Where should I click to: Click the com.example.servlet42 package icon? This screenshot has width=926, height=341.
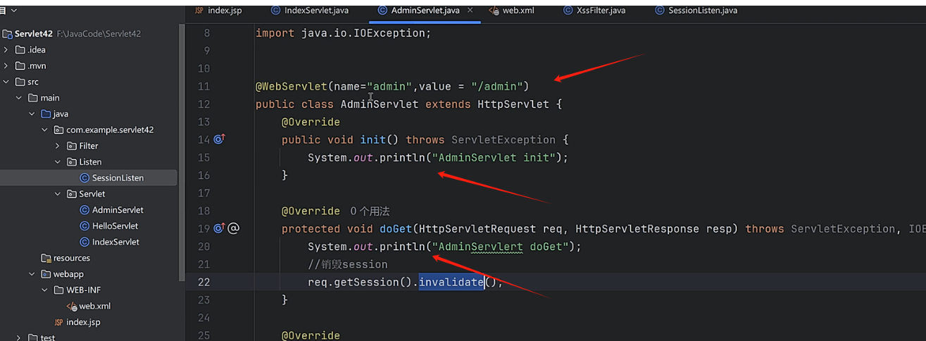pyautogui.click(x=58, y=130)
